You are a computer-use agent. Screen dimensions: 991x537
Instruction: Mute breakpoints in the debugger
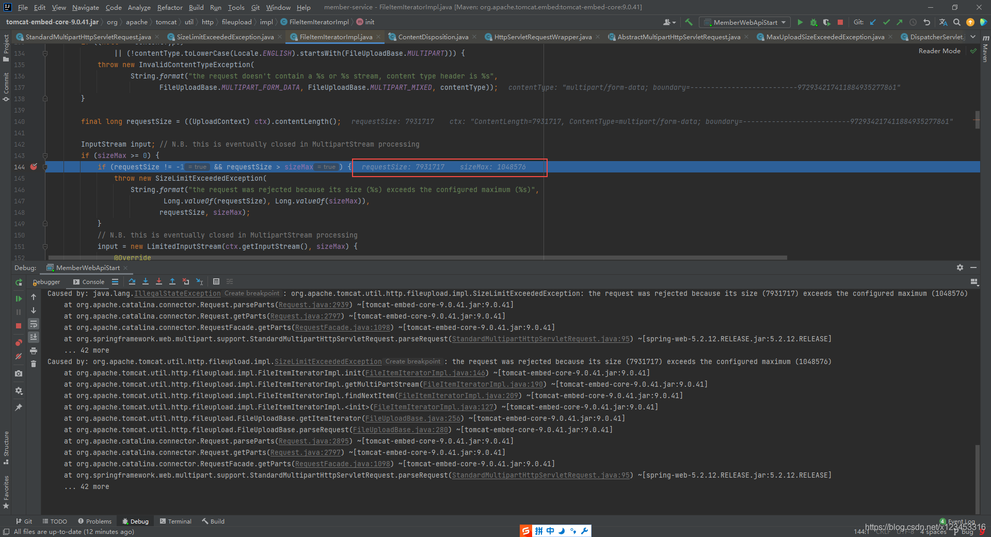click(x=19, y=356)
